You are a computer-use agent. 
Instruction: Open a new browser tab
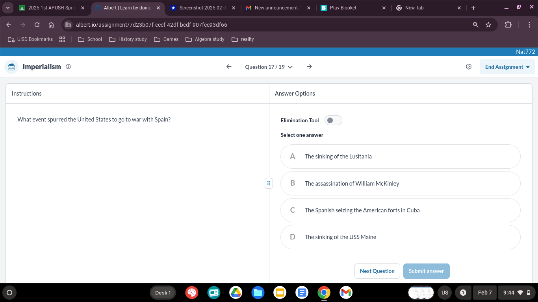[473, 8]
